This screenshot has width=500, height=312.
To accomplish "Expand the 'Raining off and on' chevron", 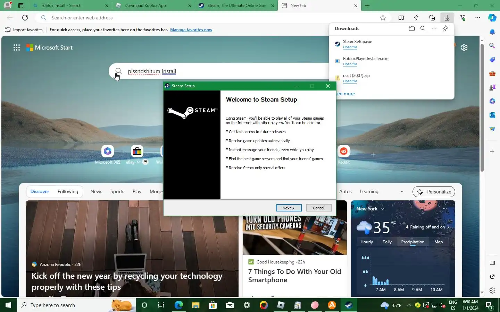I will click(x=449, y=227).
